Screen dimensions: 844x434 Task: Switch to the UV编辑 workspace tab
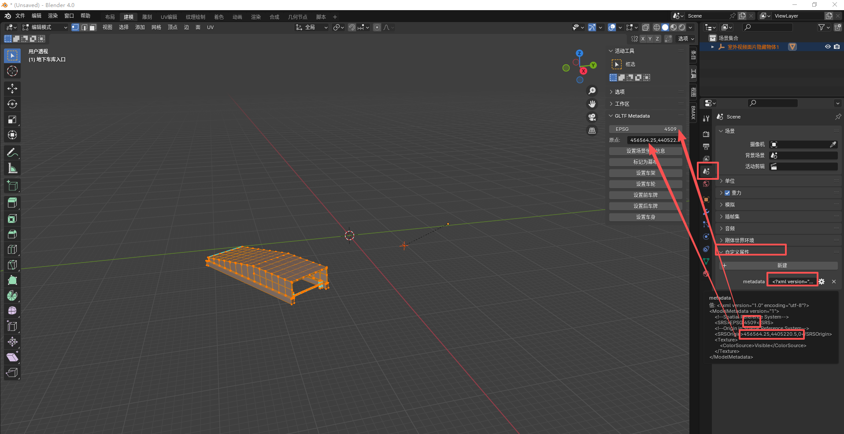(169, 17)
